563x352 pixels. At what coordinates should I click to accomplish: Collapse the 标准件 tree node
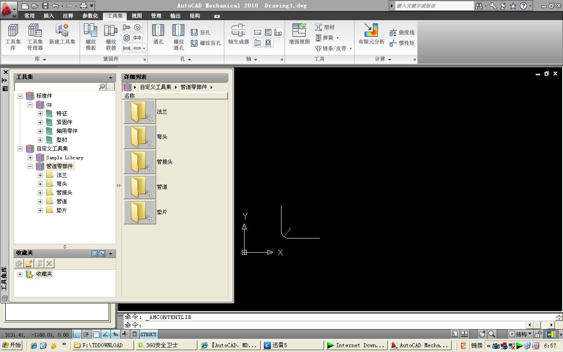20,96
